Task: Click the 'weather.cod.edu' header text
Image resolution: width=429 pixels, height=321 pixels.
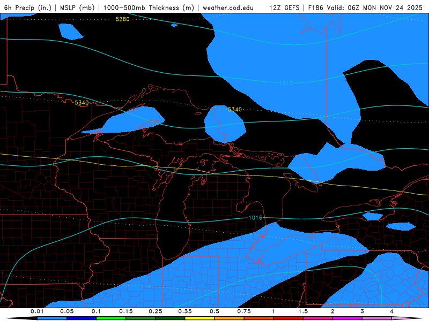Action: pos(228,8)
